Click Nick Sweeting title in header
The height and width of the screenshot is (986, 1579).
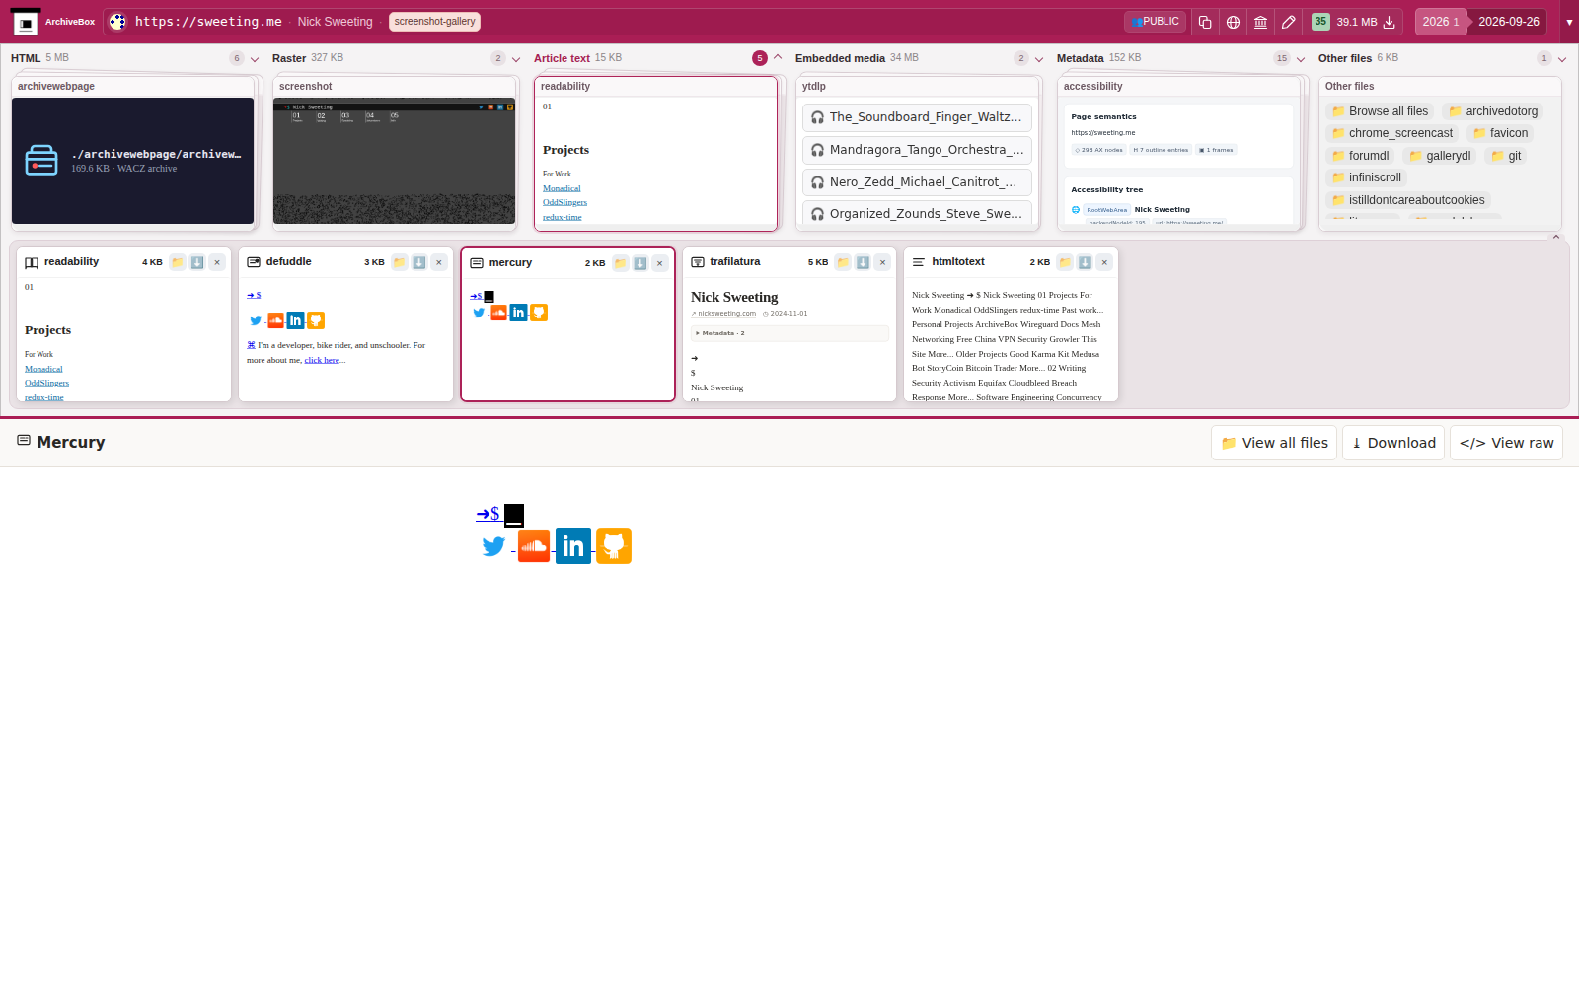336,22
